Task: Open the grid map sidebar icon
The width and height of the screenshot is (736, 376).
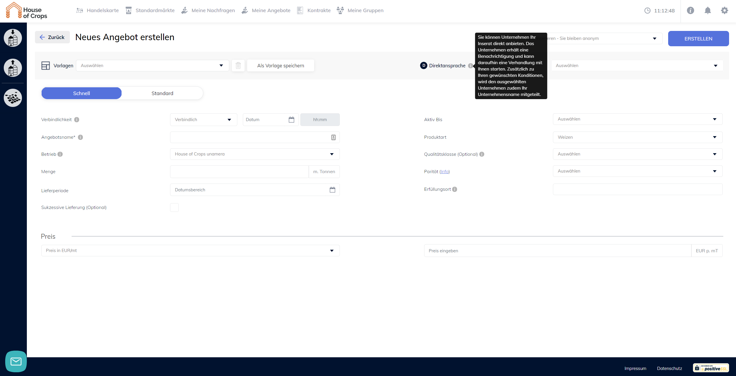Action: click(x=13, y=98)
